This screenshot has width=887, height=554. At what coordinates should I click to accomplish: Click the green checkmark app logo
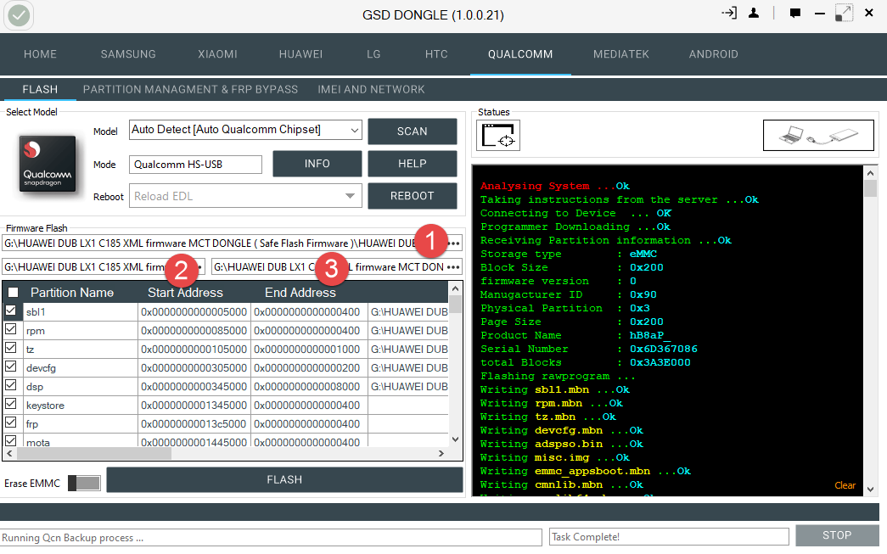[x=19, y=15]
